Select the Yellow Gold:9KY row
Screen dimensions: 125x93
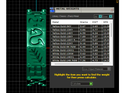click(80, 26)
